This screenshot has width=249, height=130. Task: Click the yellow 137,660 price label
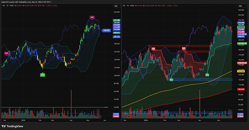coord(241,71)
